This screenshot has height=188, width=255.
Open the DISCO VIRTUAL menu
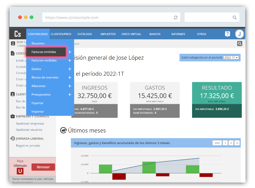131,34
